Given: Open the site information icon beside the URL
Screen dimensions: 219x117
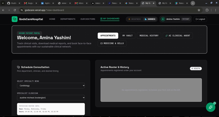Looking at the screenshot, I should point(21,10).
